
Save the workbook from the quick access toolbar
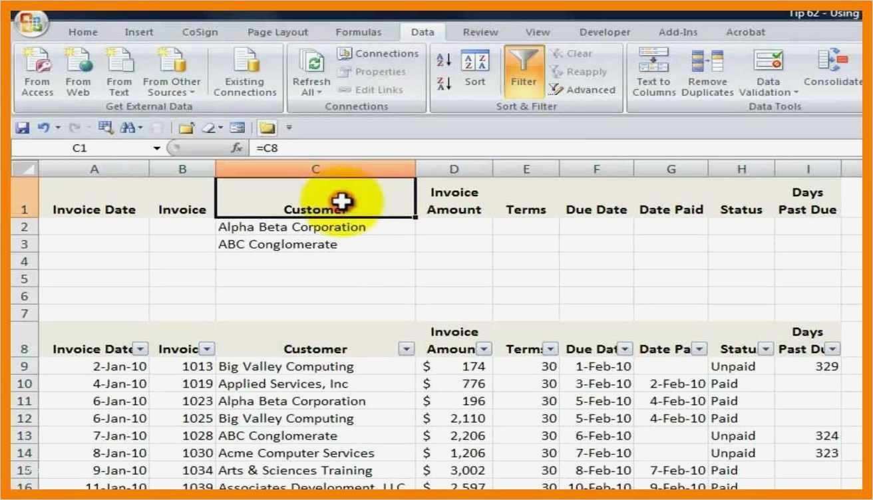(x=24, y=126)
